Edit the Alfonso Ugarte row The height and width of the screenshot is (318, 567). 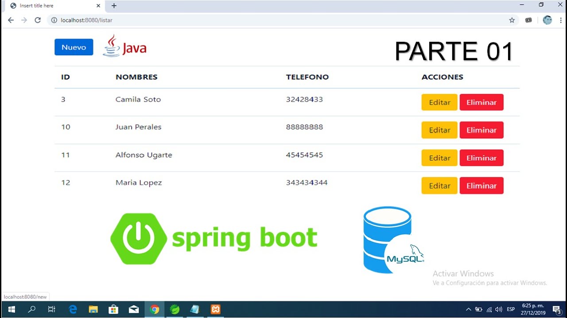(x=439, y=158)
